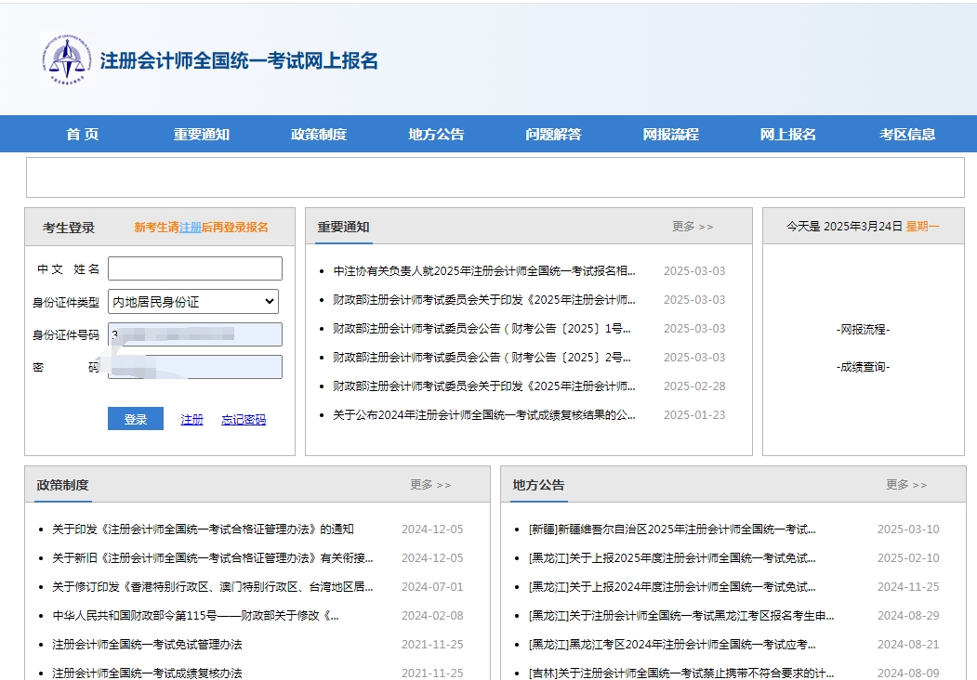Expand 更多 list in the 地方公告 panel

[x=906, y=484]
